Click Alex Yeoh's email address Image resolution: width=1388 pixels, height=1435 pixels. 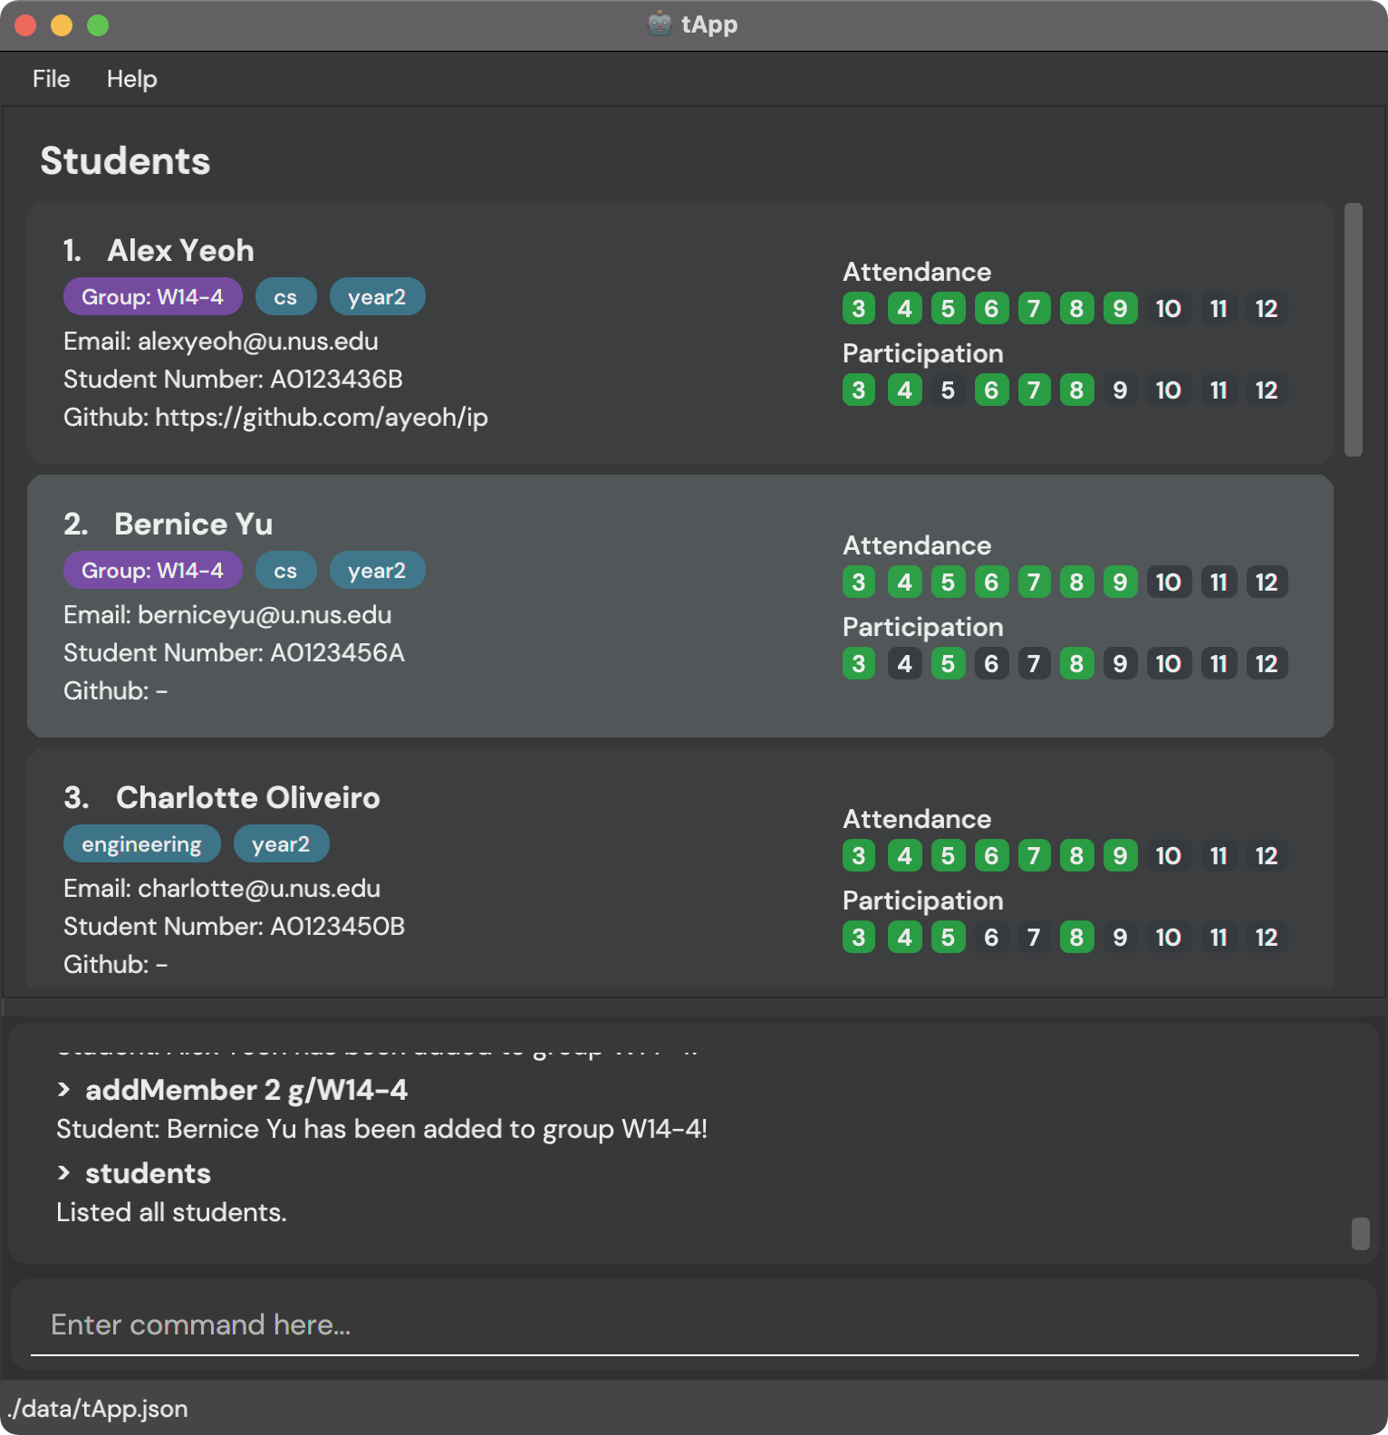click(258, 341)
